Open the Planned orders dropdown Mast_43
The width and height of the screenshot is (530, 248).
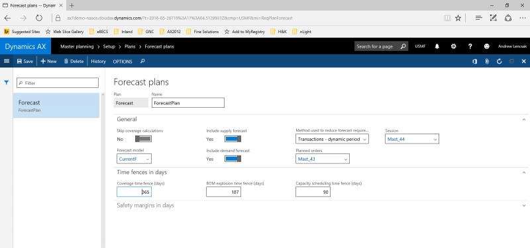pyautogui.click(x=323, y=159)
